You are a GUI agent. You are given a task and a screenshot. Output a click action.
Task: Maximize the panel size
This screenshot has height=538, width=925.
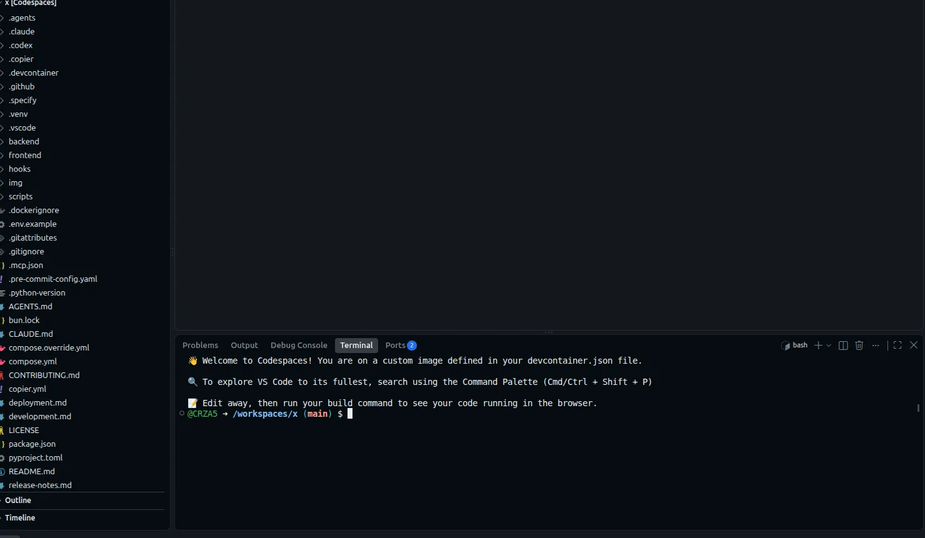[x=897, y=345]
